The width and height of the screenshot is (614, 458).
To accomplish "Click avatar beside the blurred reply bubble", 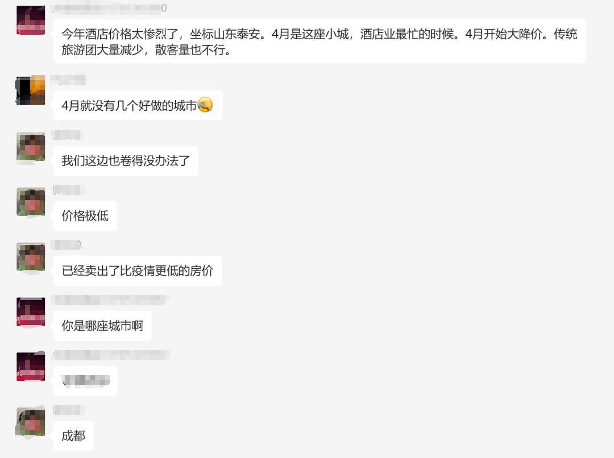I will (x=31, y=367).
